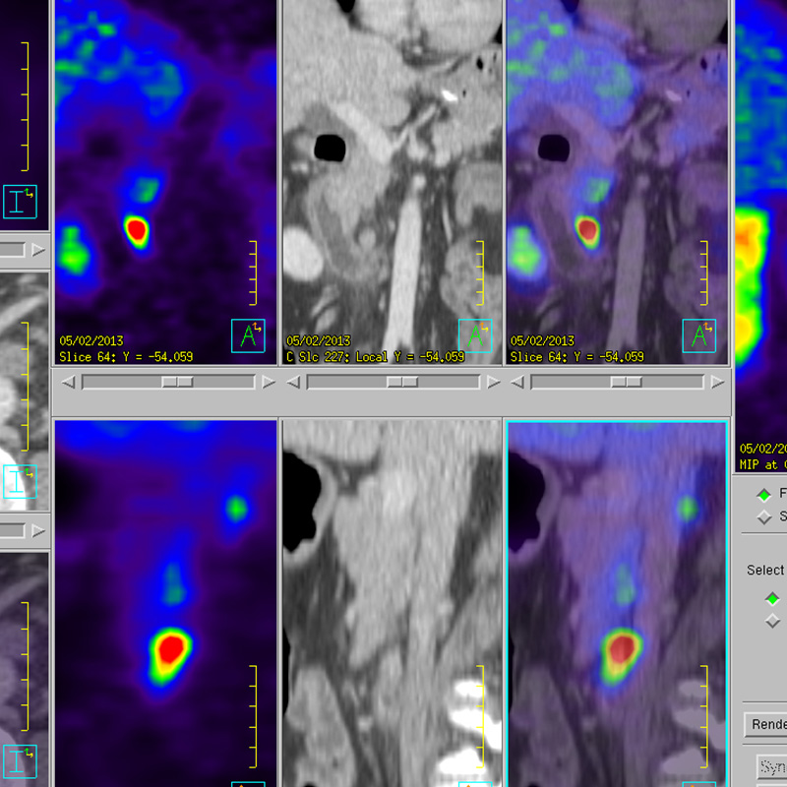This screenshot has width=787, height=787.
Task: Click the 'A' orientation icon in the fused coronal view
Action: (699, 335)
